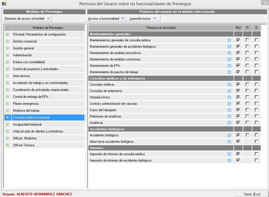Open the Leyenda iconos dropdown

pos(143,18)
